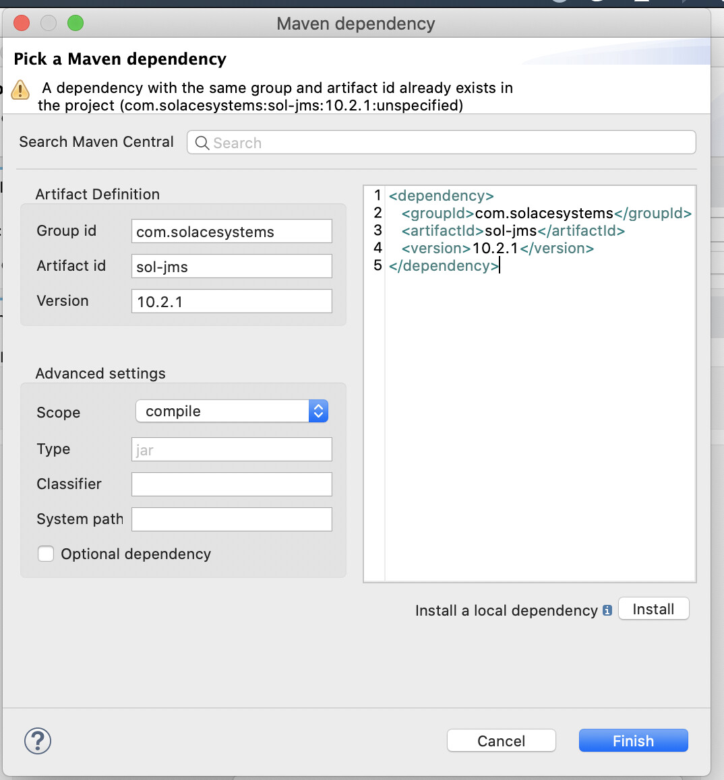The image size is (724, 780).
Task: Click the magnifier icon in the search field
Action: pyautogui.click(x=202, y=143)
